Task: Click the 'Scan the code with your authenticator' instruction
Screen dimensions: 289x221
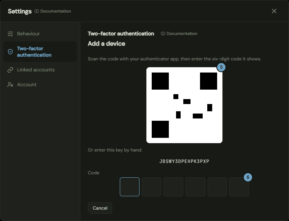Action: pyautogui.click(x=175, y=59)
